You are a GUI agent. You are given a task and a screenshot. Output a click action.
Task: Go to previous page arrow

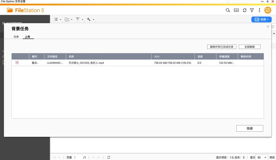point(59,157)
